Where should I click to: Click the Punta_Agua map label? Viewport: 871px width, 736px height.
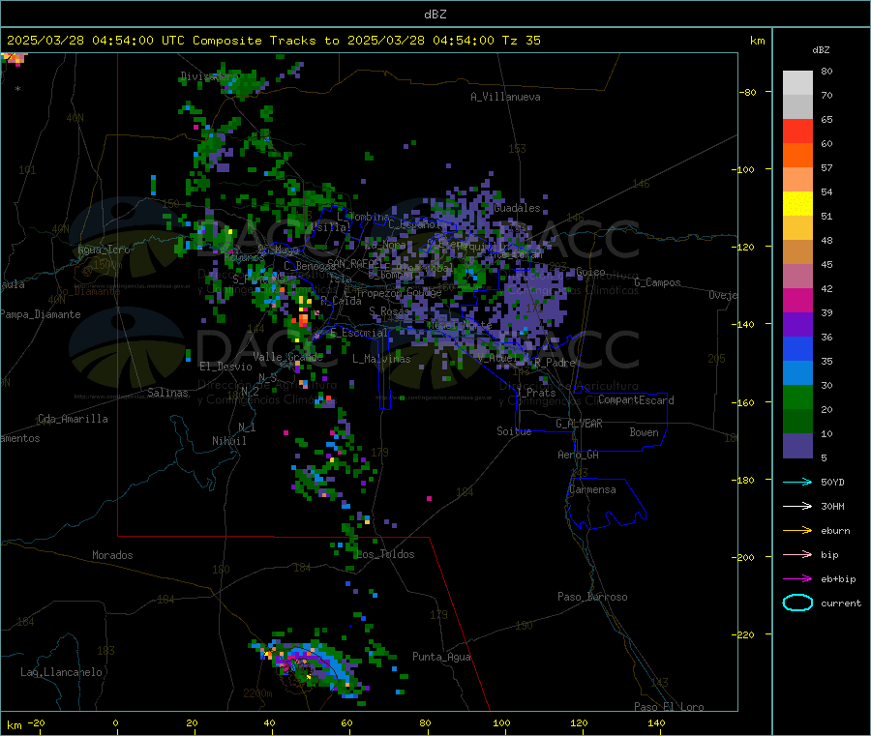(x=441, y=657)
